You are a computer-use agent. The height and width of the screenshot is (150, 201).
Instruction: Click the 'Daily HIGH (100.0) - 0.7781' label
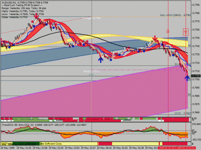click(175, 15)
